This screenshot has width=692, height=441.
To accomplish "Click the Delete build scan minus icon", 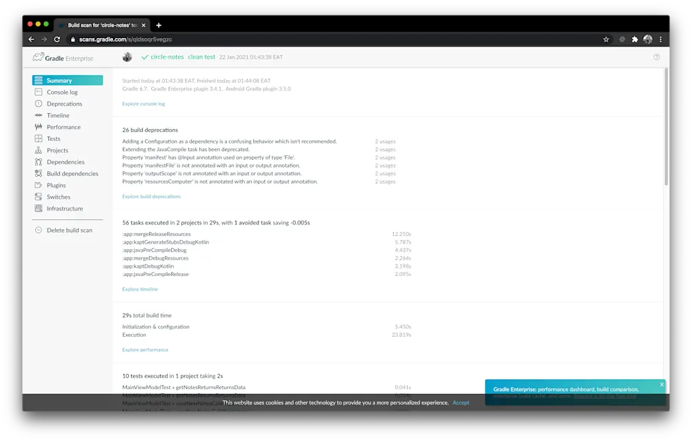I will coord(39,230).
